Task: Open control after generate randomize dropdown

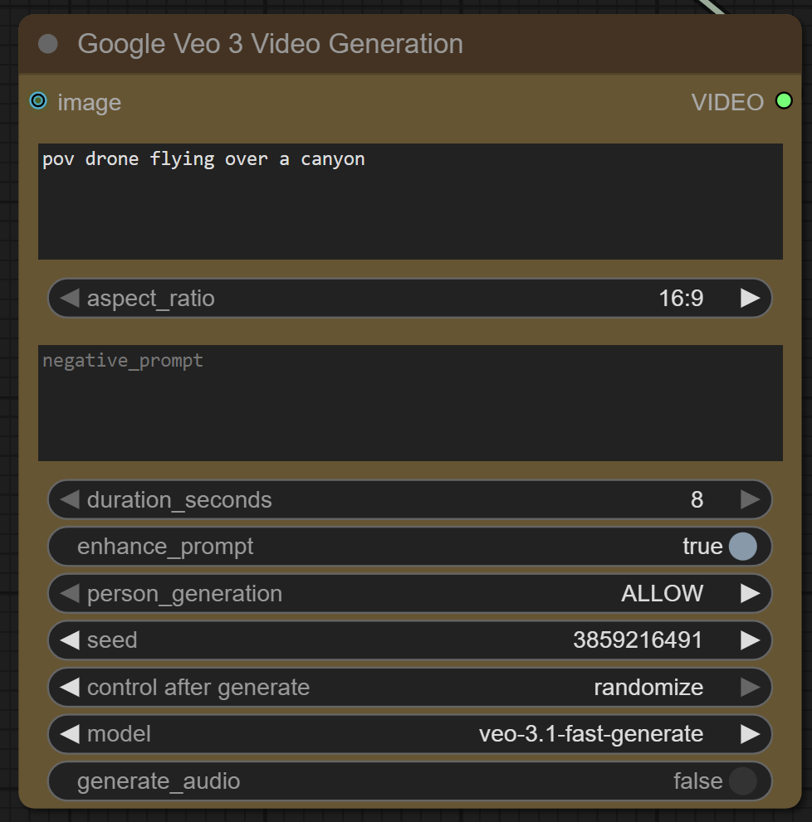Action: (410, 688)
